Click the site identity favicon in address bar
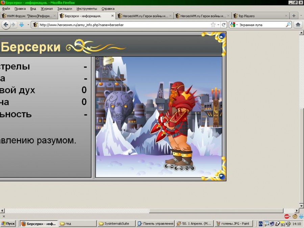 tap(35, 25)
